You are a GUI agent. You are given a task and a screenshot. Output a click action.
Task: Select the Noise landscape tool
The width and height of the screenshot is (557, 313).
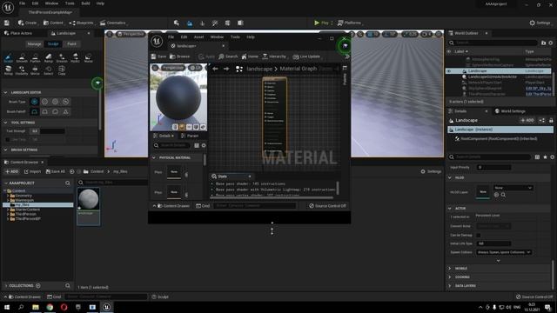pos(89,58)
